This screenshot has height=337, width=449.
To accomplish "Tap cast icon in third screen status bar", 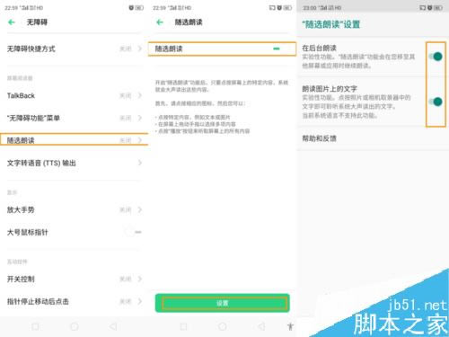I will point(422,8).
